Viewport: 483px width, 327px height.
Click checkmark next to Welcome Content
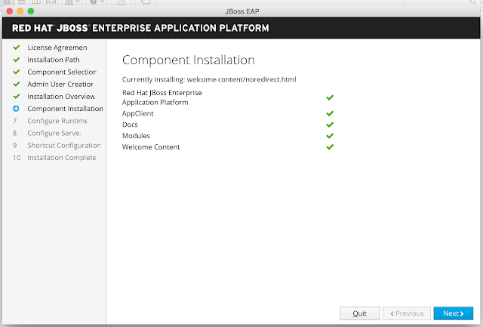330,147
